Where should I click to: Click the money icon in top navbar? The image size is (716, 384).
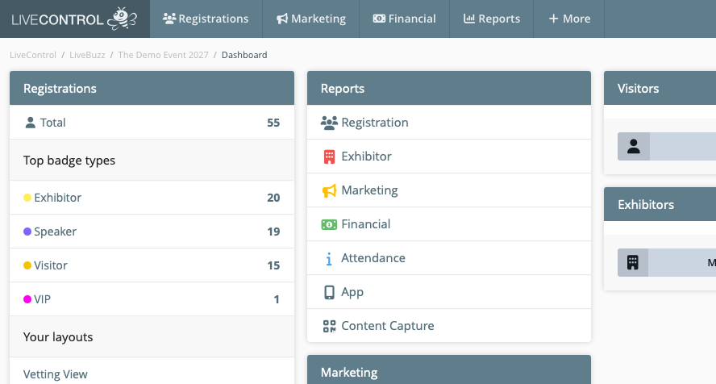(379, 19)
